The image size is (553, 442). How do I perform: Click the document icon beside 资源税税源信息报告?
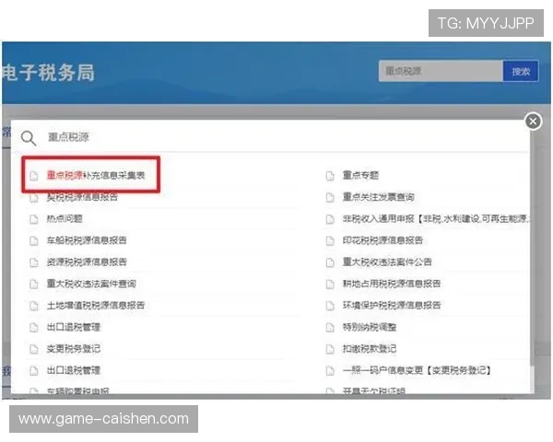(x=34, y=262)
